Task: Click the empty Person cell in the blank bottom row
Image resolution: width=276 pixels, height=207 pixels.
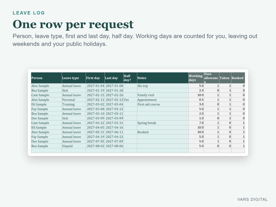Action: point(47,150)
